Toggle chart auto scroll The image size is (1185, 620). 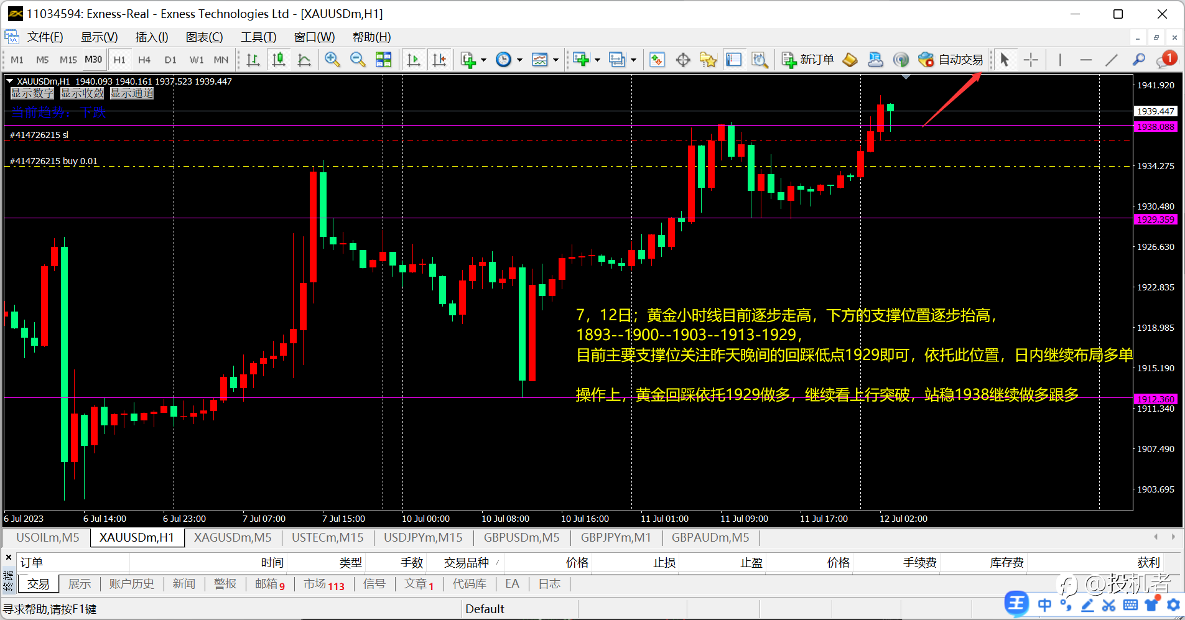(x=413, y=60)
